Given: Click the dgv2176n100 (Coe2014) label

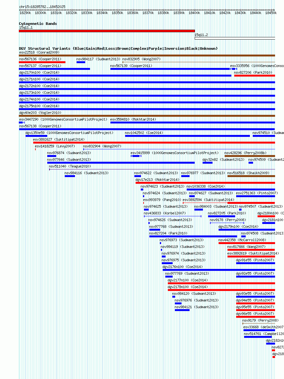Looking at the screenshot, I should point(183,267).
